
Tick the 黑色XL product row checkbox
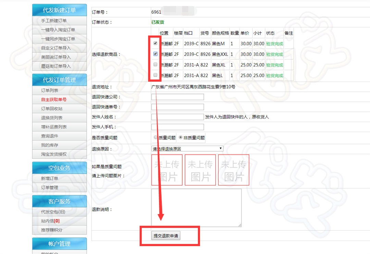156,64
